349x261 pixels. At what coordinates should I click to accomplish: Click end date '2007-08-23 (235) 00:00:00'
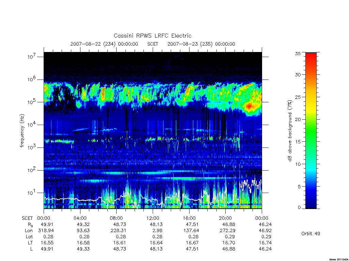tap(201, 44)
